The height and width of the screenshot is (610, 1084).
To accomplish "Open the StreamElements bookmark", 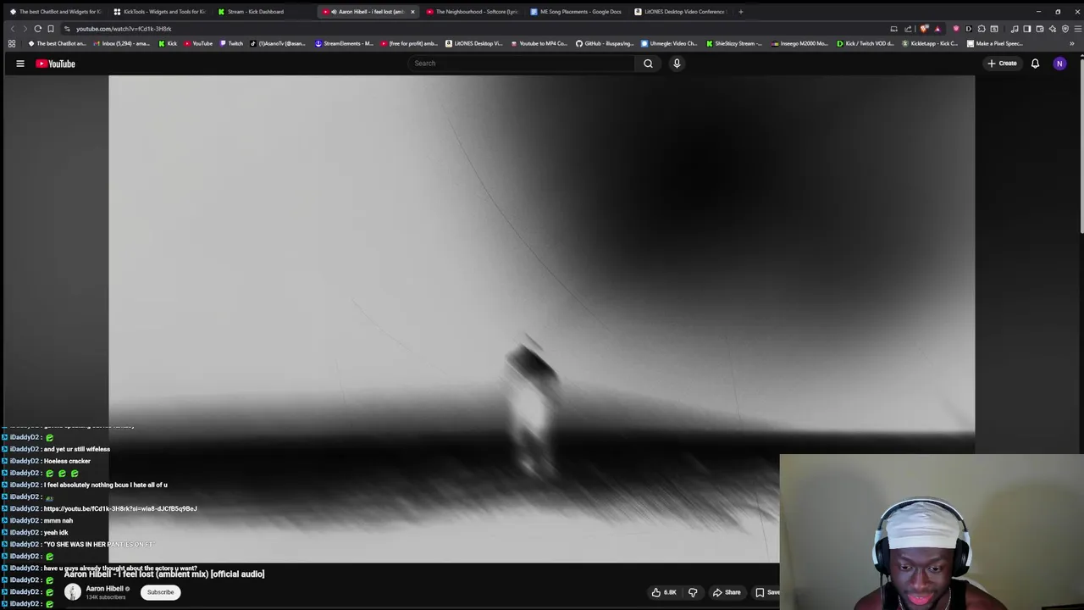I will (344, 43).
